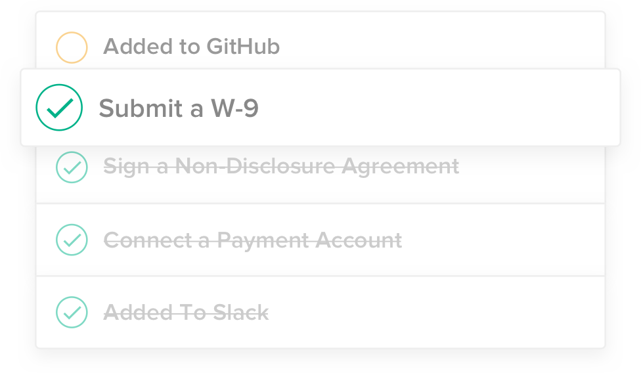Open the Added to GitHub task title
The width and height of the screenshot is (641, 373).
click(x=191, y=47)
